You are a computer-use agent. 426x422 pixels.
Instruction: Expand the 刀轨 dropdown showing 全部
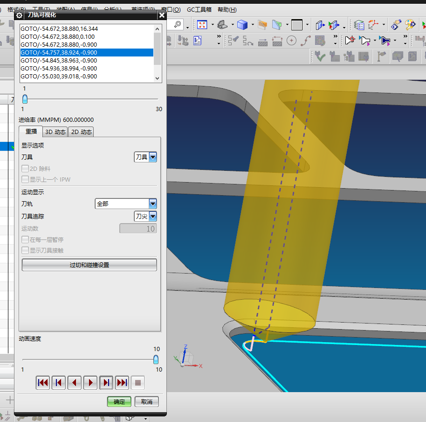pos(126,204)
